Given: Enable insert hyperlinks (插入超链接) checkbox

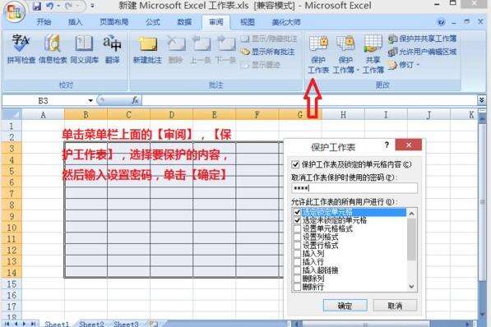Looking at the screenshot, I should point(297,270).
